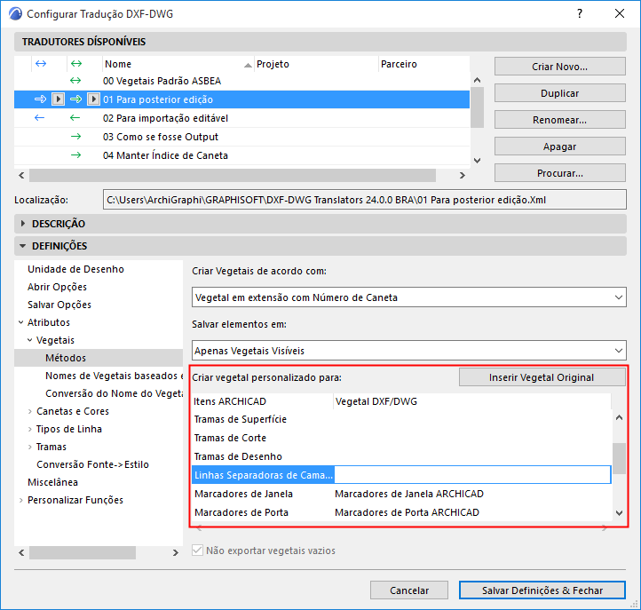Viewport: 641px width, 610px height.
Task: Open Criar Vegetais de acordo com dropdown
Action: 408,297
